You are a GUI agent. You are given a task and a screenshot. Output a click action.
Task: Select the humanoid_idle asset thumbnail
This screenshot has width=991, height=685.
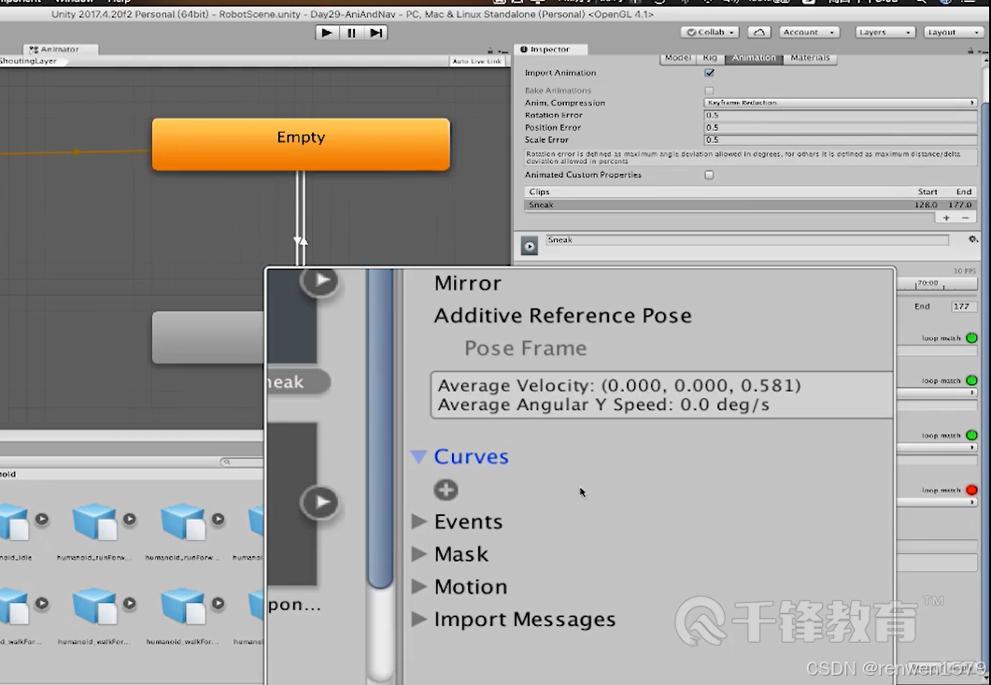point(14,521)
